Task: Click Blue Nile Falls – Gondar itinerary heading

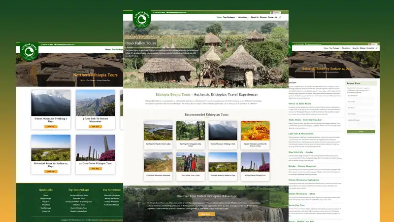Action: (300, 152)
